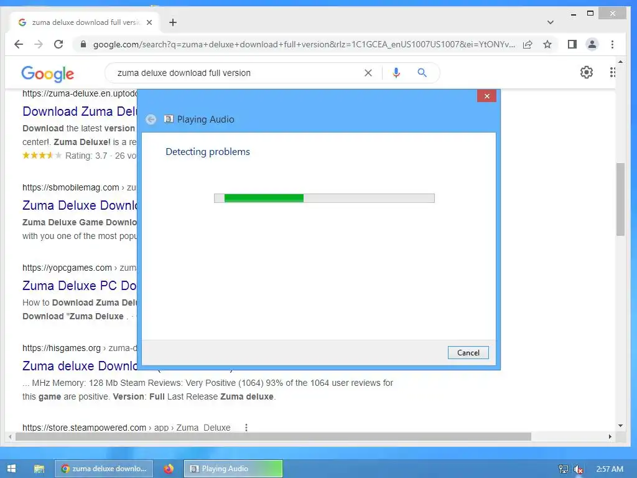Click the 'Detecting problems' heading
This screenshot has width=637, height=478.
pyautogui.click(x=208, y=152)
